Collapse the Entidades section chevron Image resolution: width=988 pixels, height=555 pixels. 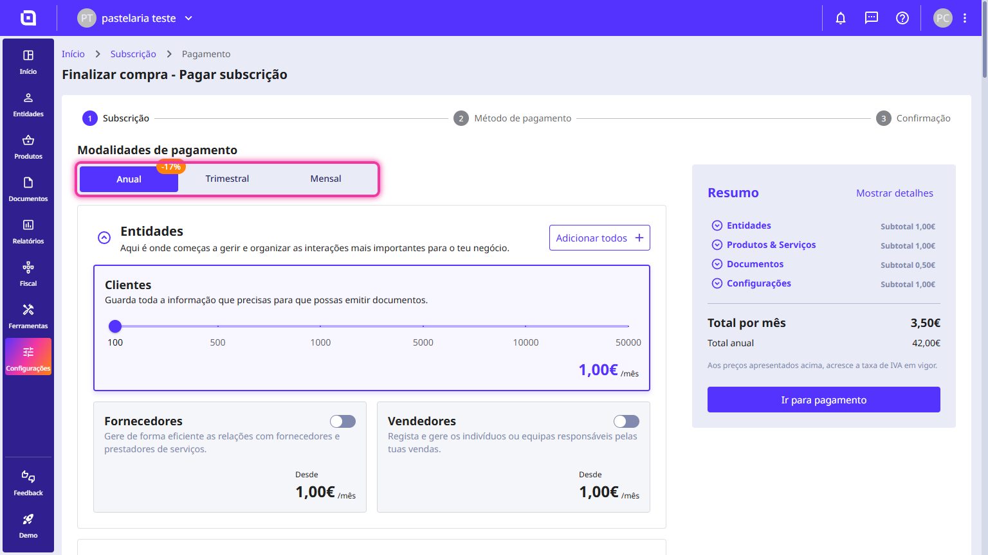click(104, 238)
